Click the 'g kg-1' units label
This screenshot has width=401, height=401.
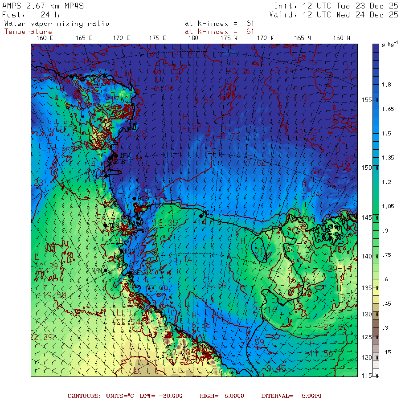pyautogui.click(x=390, y=44)
